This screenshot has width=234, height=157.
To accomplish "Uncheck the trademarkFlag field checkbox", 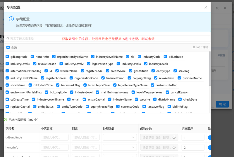I will pos(58,85).
